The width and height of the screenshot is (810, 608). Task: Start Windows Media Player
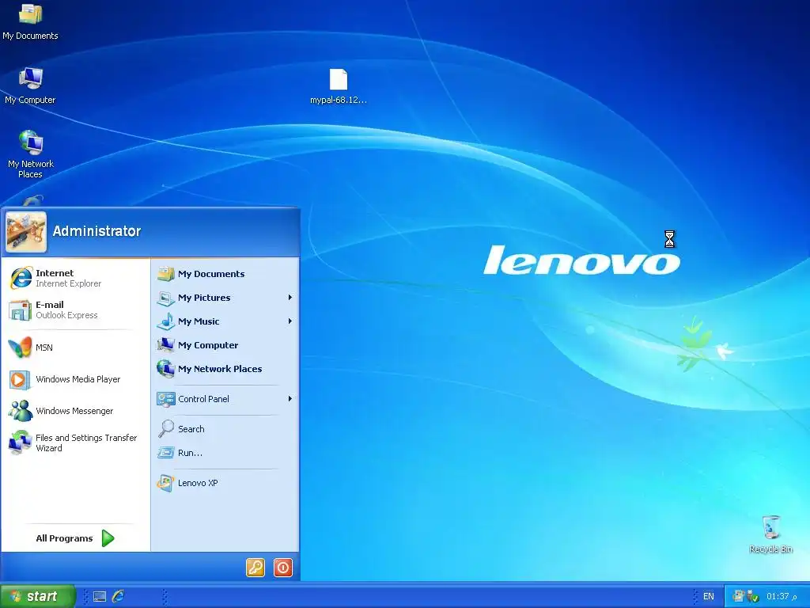[75, 379]
